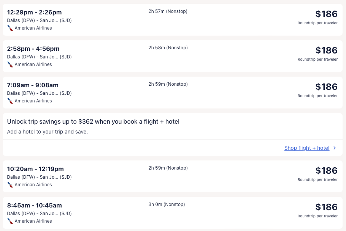This screenshot has width=346, height=231.
Task: Click $186 price on the 12:29pm flight
Action: coord(326,14)
